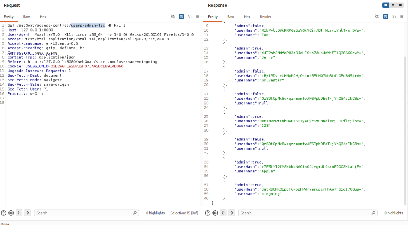The width and height of the screenshot is (408, 225).
Task: Toggle Response pretty-print wrap icon
Action: coord(386,16)
